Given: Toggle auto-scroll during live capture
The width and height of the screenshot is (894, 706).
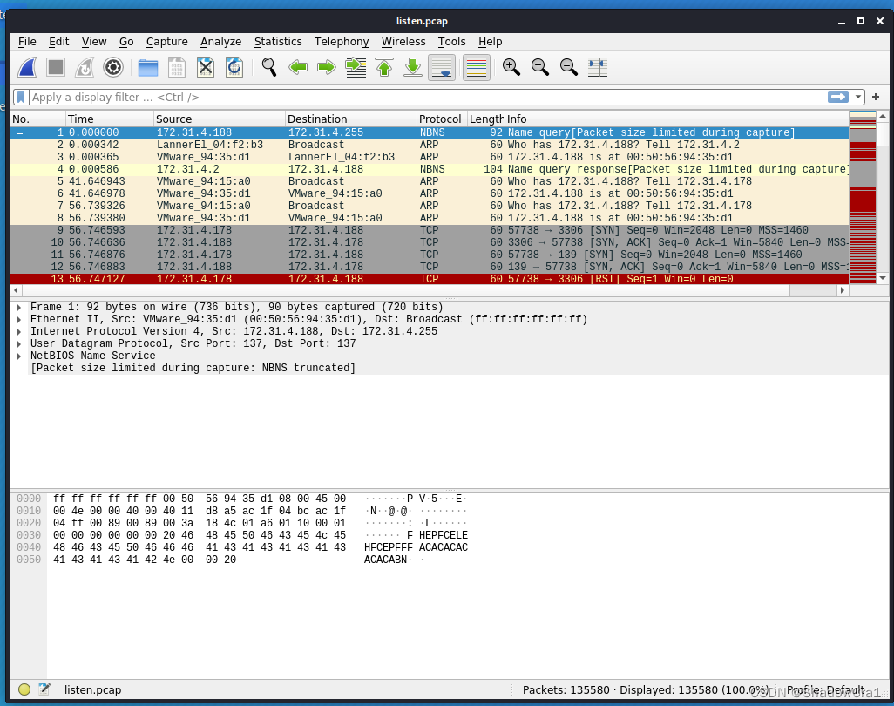Looking at the screenshot, I should [442, 67].
